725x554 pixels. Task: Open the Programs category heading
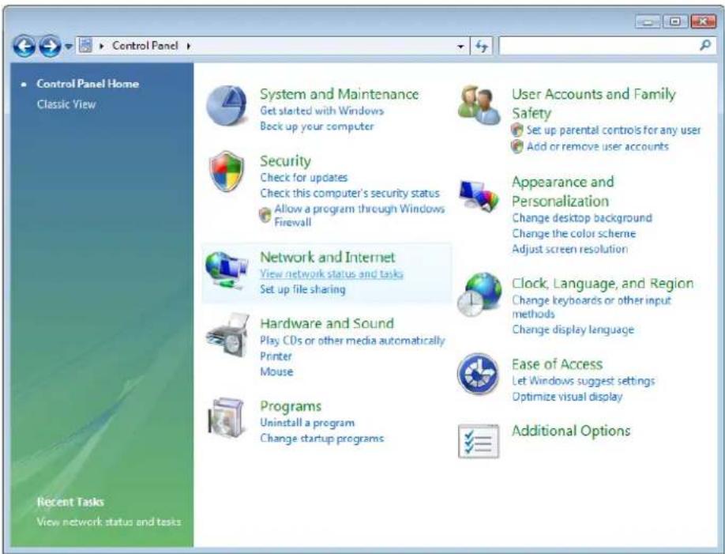[x=291, y=406]
